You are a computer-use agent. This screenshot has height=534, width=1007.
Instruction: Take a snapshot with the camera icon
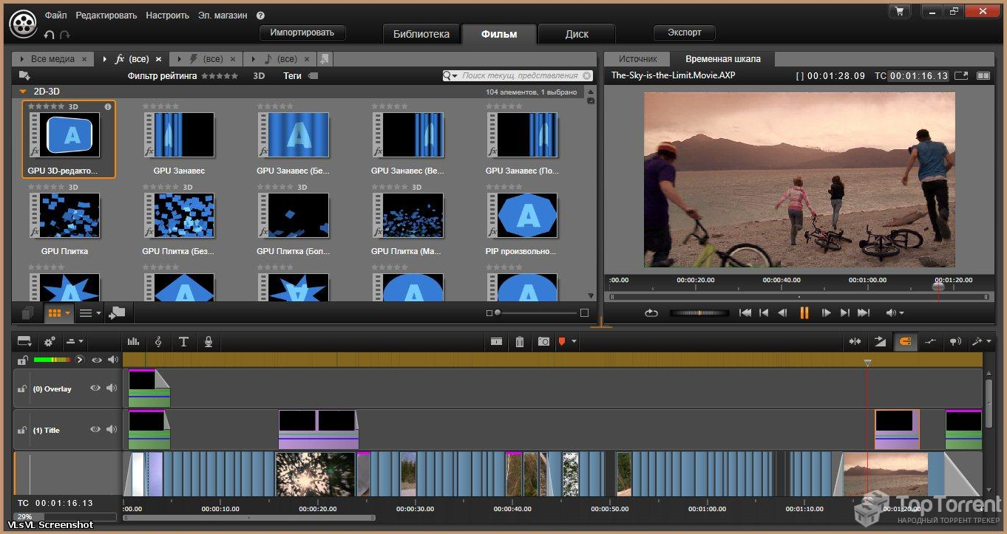point(543,341)
